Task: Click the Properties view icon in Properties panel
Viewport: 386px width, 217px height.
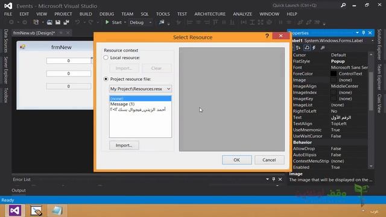Action: tap(307, 48)
